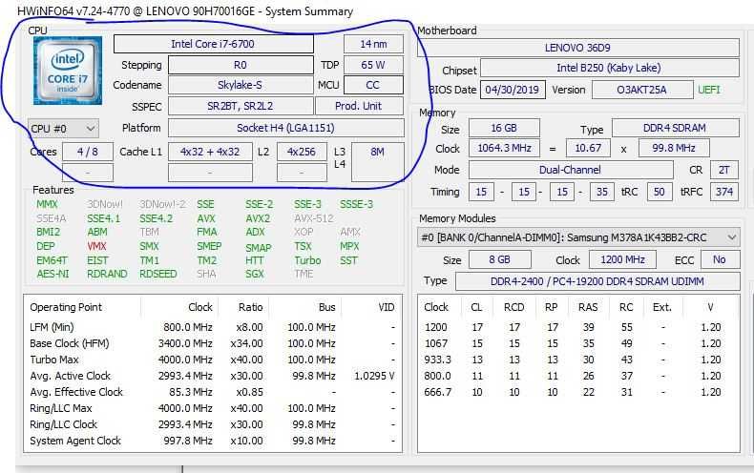Select the 8 GB module size field
The image size is (754, 473).
[x=499, y=259]
